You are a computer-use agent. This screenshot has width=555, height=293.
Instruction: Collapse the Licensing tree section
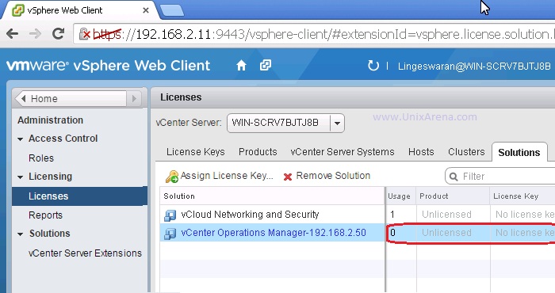pyautogui.click(x=21, y=177)
